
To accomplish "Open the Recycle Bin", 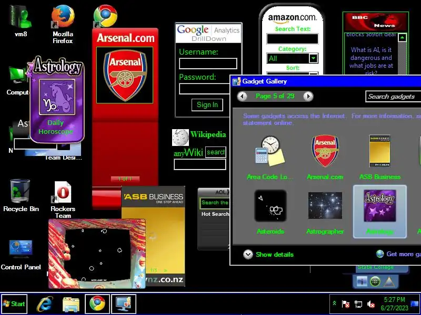I will coord(21,195).
